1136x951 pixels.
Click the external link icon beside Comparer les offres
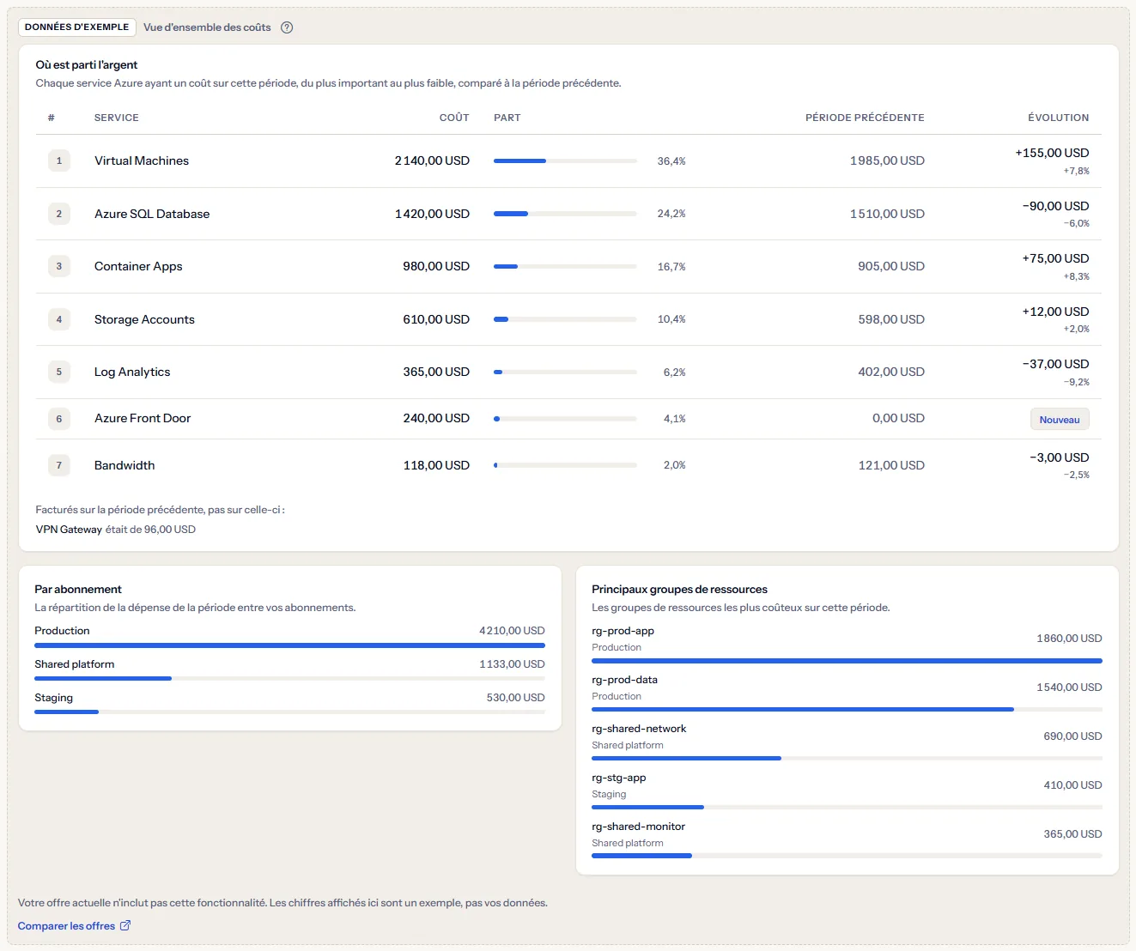click(125, 925)
